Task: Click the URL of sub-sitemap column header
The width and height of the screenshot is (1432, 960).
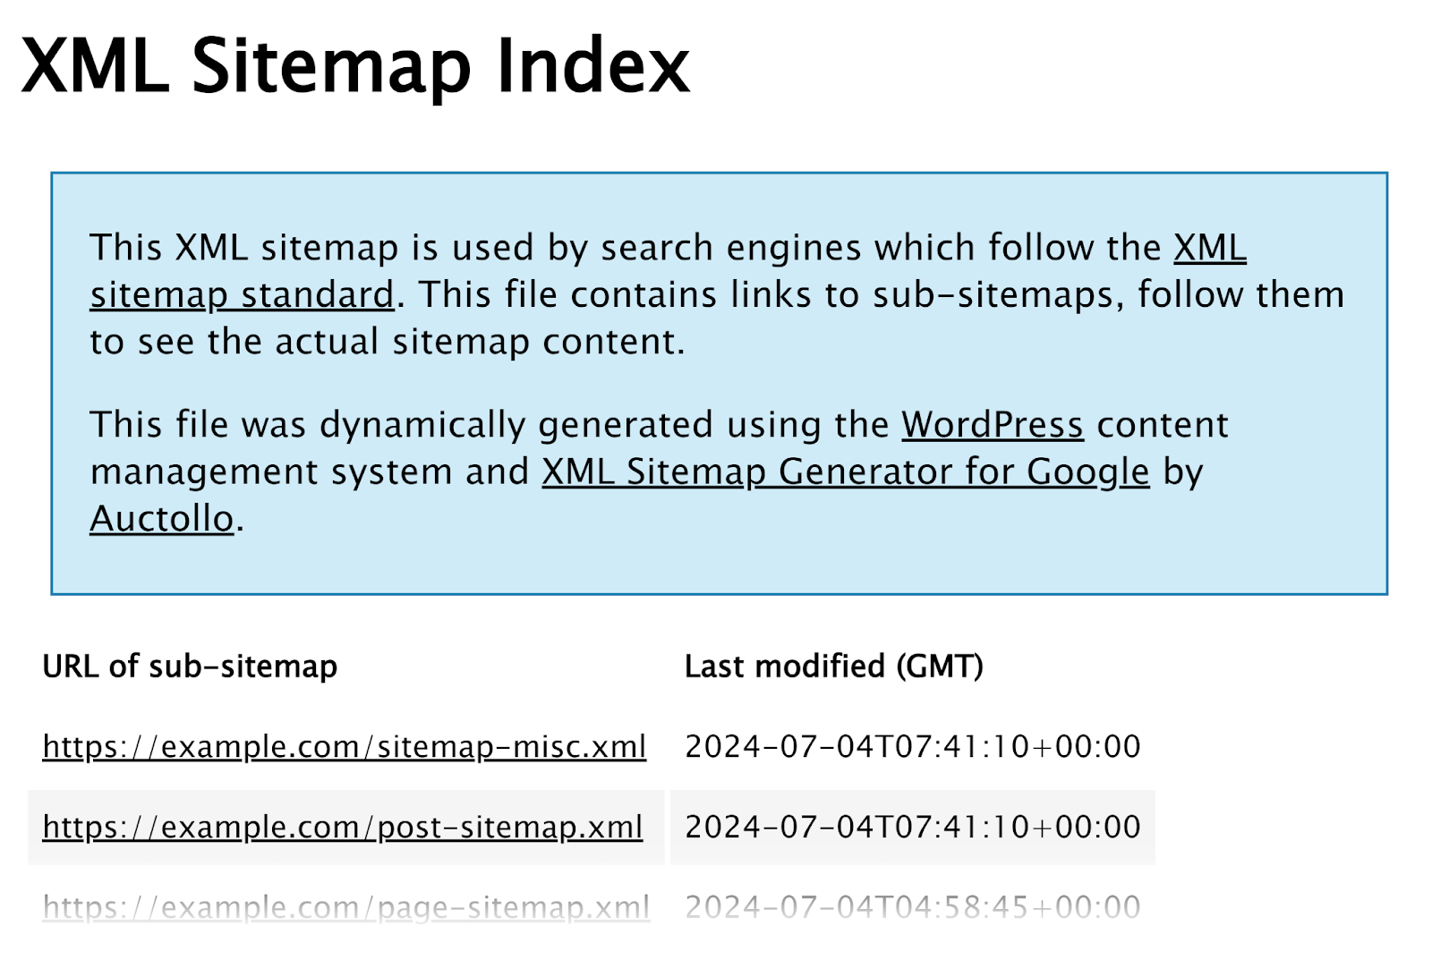Action: pos(190,666)
